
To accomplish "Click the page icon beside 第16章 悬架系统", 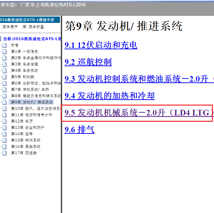I will click(4, 146).
